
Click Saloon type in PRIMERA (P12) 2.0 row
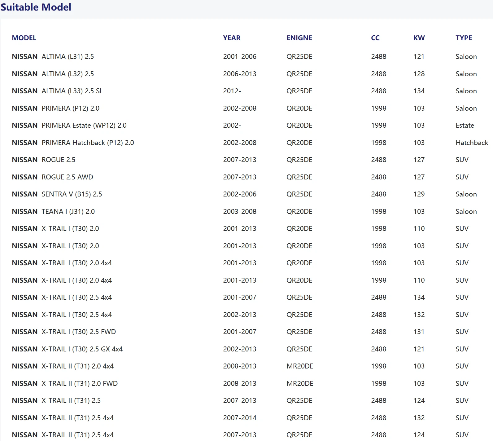(466, 108)
